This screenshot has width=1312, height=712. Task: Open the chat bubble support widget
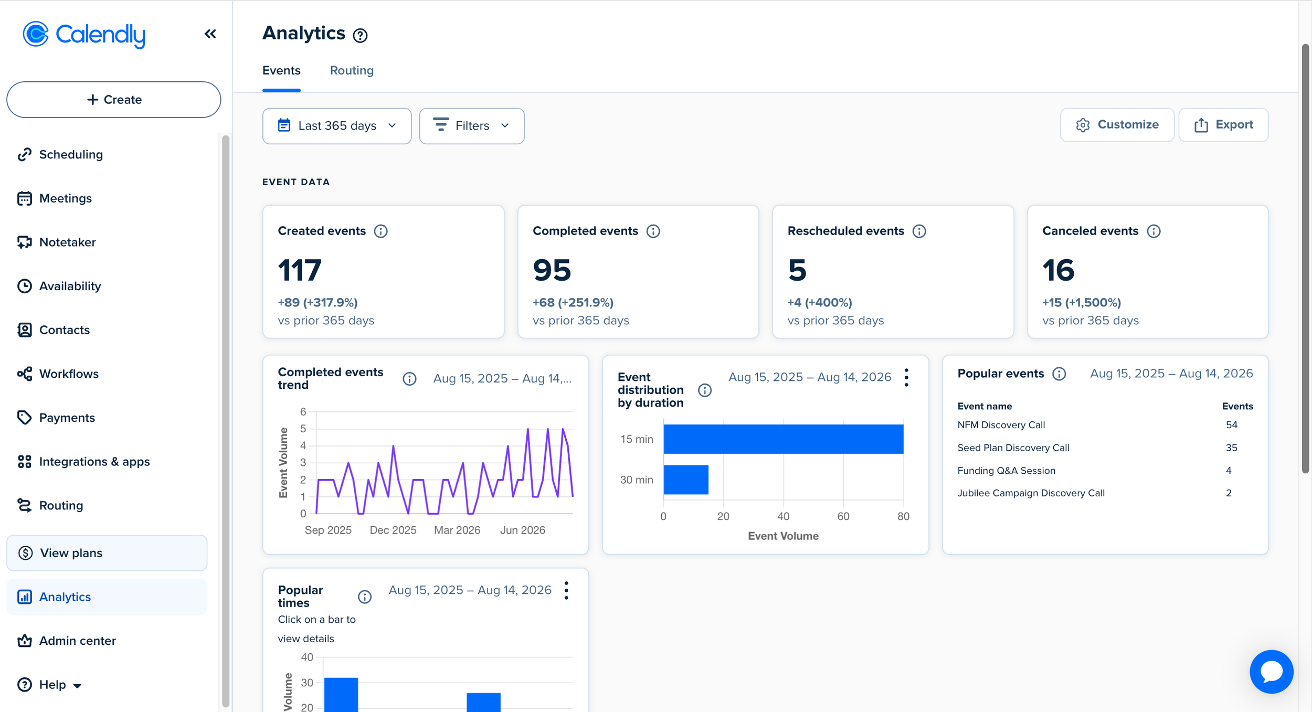pos(1271,672)
